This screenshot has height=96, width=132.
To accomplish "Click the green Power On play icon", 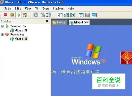I will (19, 15).
